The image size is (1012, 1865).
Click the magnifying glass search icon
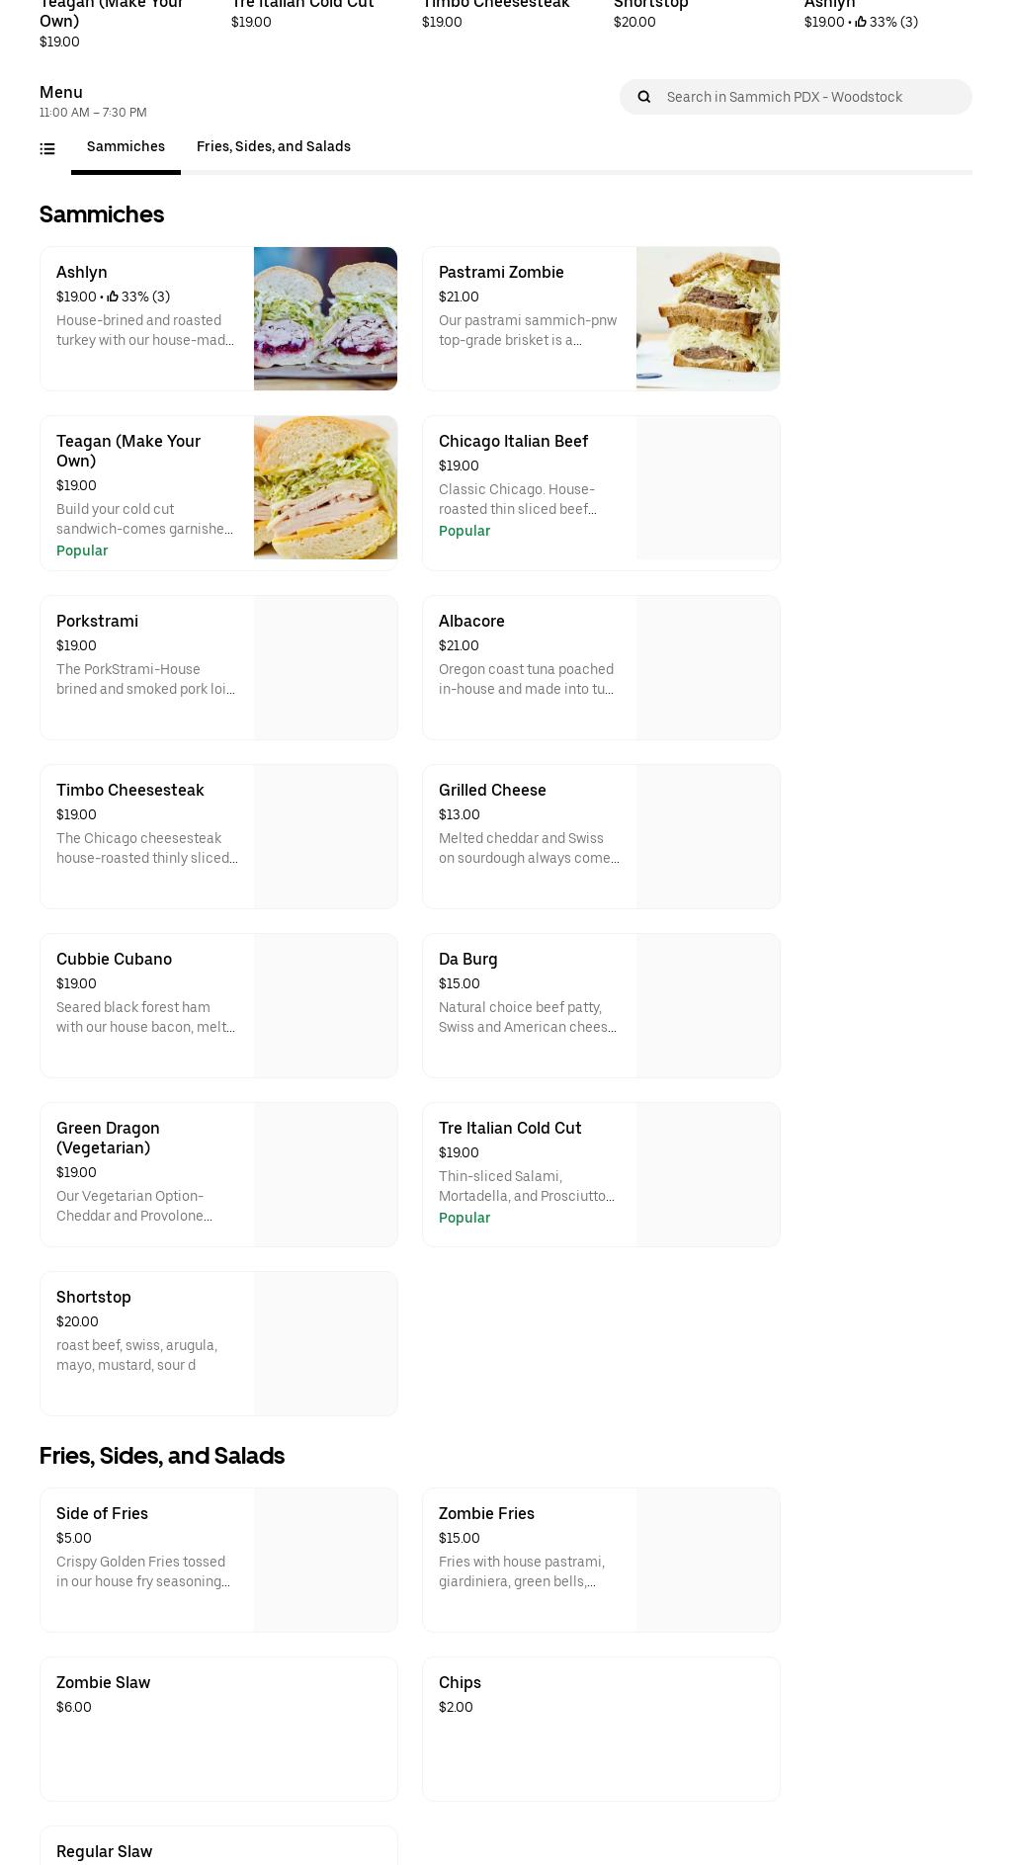pyautogui.click(x=644, y=96)
